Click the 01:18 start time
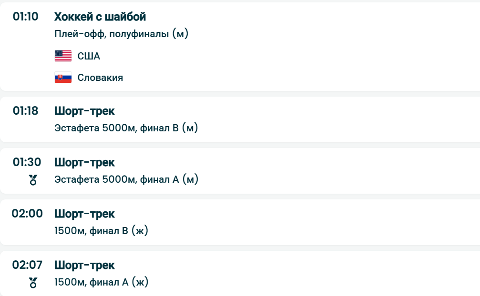Viewport: 480px width, 296px height. pyautogui.click(x=26, y=111)
